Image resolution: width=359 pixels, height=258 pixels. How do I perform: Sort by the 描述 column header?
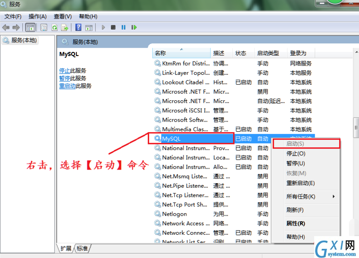pos(221,53)
